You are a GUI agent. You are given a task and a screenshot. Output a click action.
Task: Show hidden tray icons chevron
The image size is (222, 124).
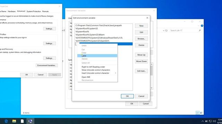point(203,121)
